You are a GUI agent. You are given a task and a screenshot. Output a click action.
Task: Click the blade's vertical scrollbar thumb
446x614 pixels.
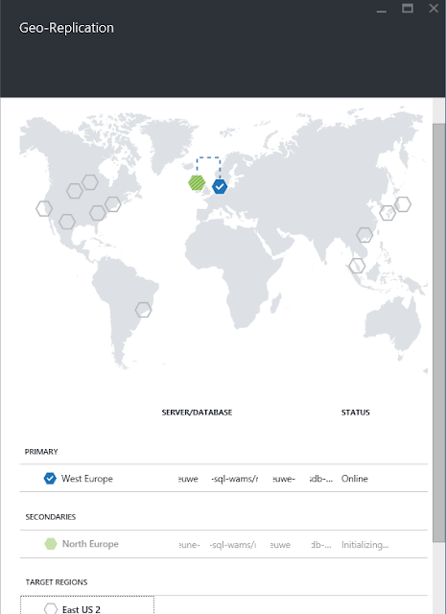coord(438,333)
